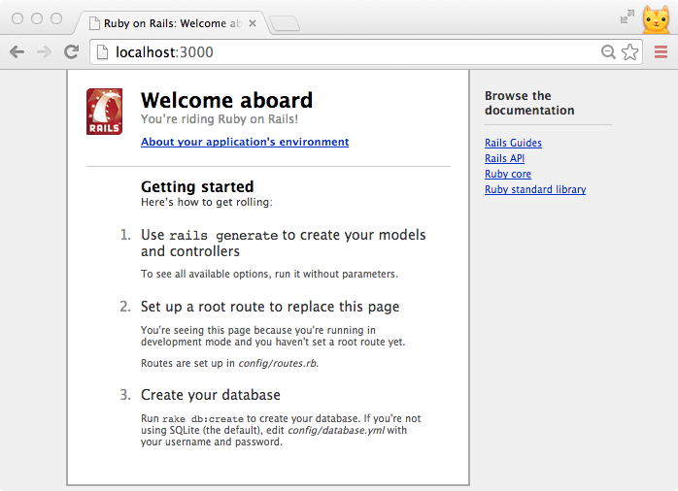The width and height of the screenshot is (678, 491).
Task: Click the fullscreen arrows icon
Action: pyautogui.click(x=627, y=16)
